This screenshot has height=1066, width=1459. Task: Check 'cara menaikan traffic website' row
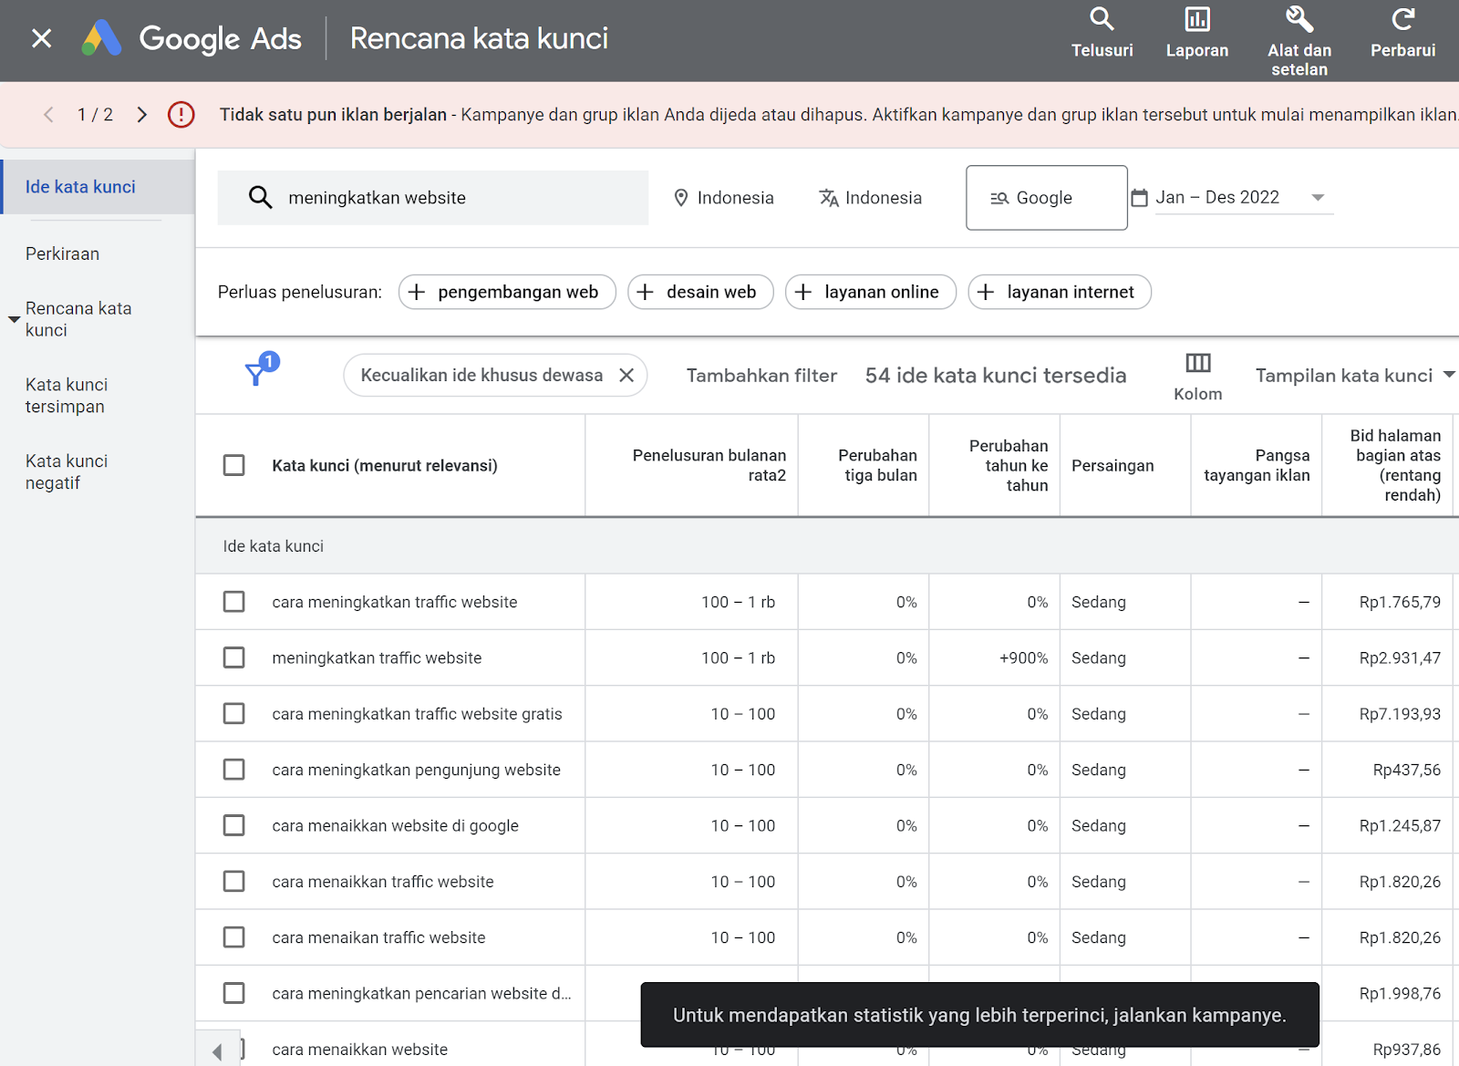coord(234,937)
